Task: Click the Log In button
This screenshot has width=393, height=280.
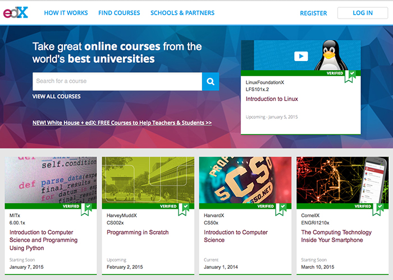Action: [x=363, y=13]
